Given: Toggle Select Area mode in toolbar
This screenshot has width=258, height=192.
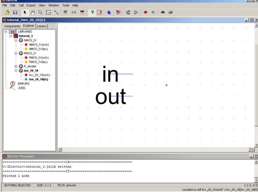Looking at the screenshot, I should [x=99, y=12].
